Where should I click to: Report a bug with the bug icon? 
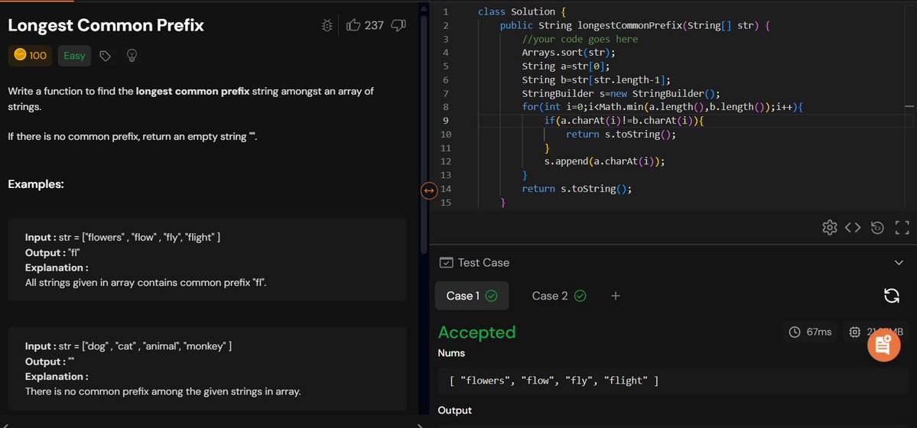click(327, 25)
